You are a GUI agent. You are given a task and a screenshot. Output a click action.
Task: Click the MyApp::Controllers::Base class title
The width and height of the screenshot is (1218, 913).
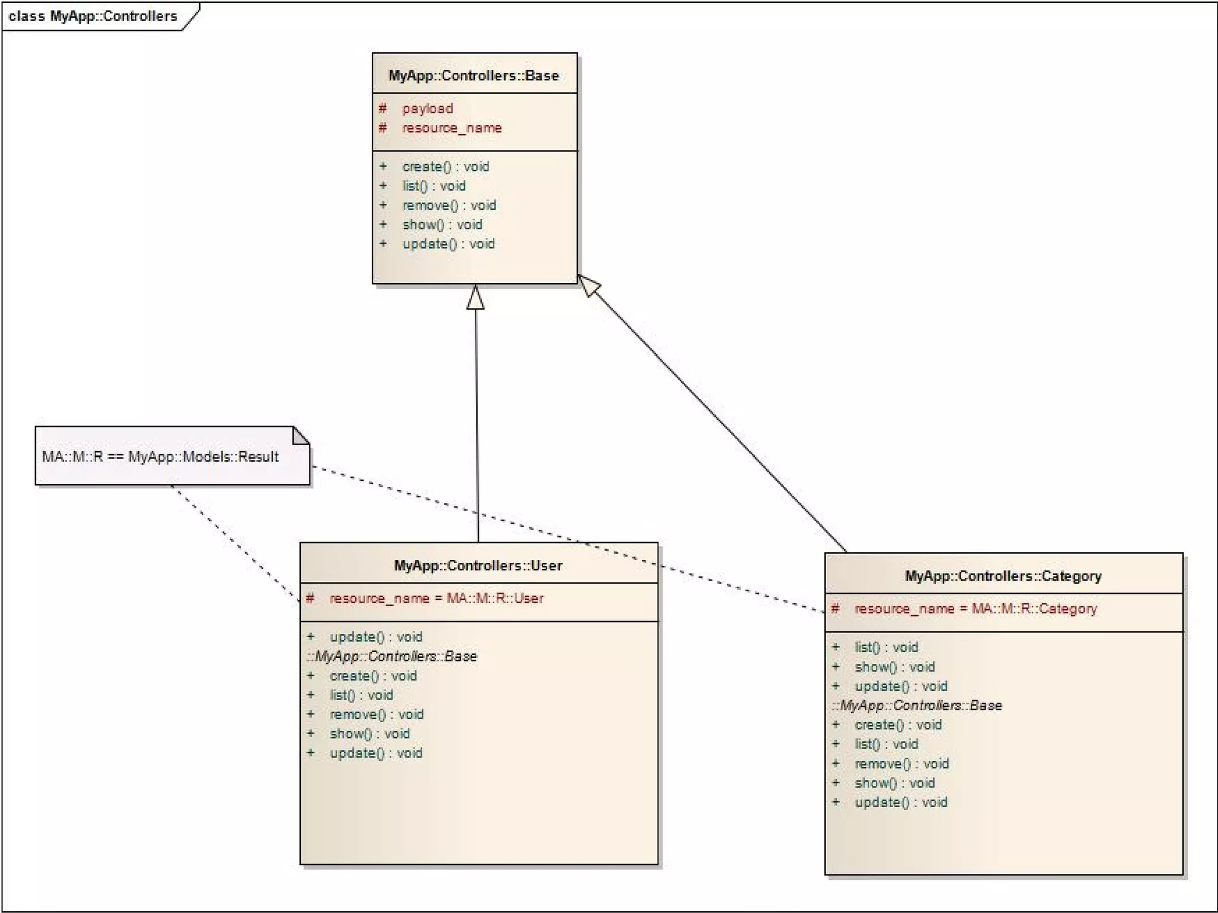(474, 75)
